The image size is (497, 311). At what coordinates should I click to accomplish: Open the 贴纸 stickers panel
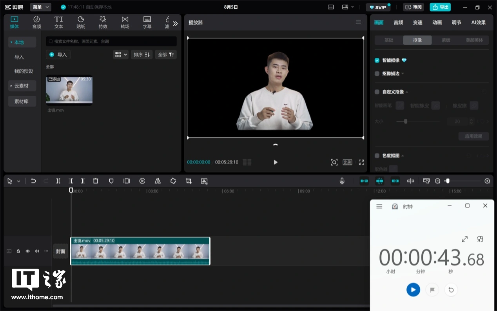coord(81,22)
